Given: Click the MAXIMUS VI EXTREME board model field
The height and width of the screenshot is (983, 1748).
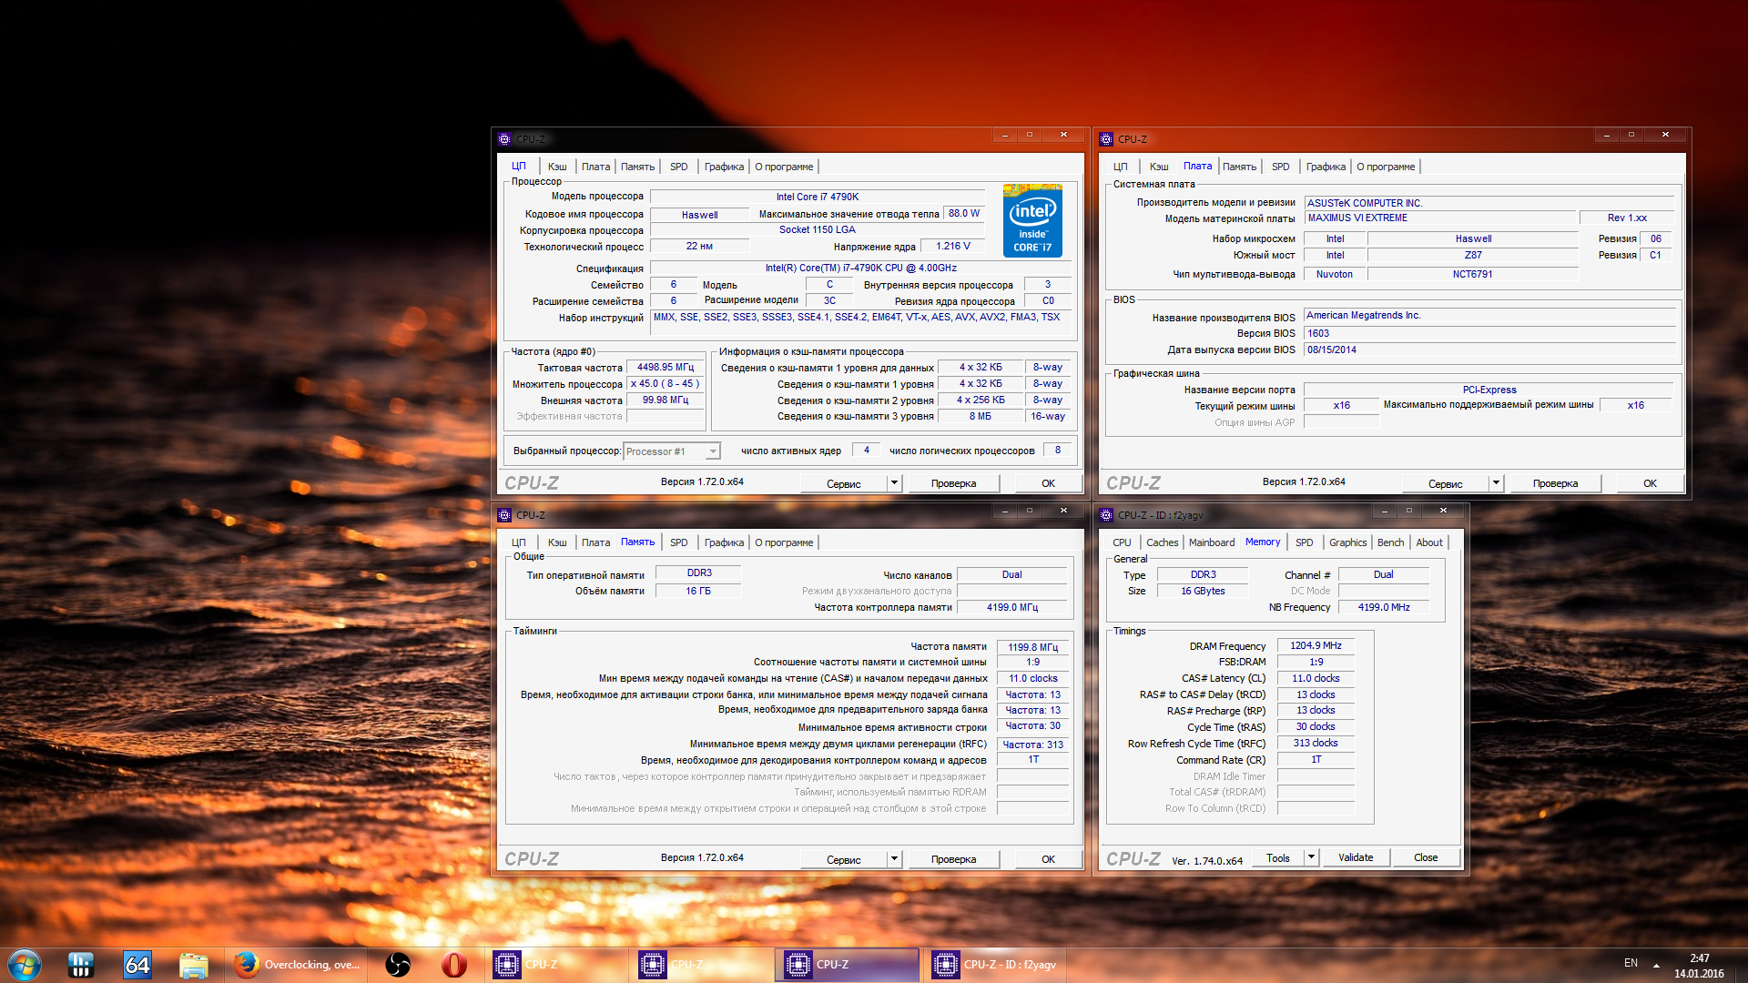Looking at the screenshot, I should click(1439, 218).
